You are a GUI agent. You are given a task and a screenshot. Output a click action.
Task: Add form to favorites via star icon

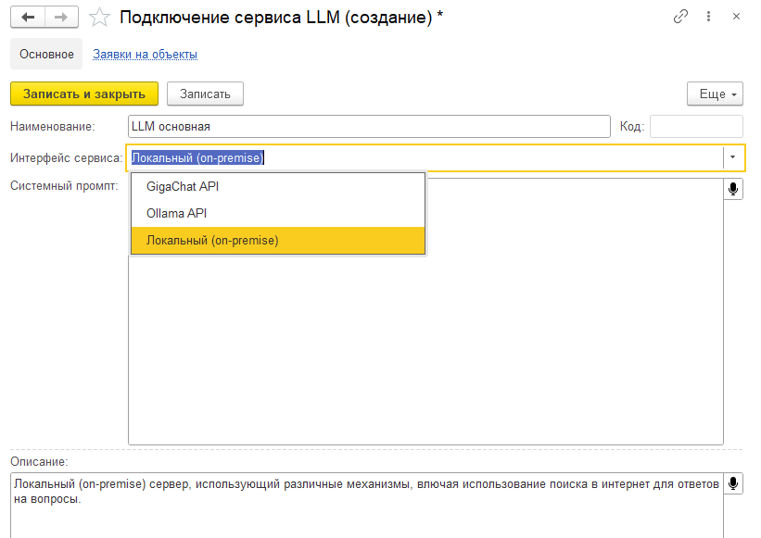click(99, 16)
